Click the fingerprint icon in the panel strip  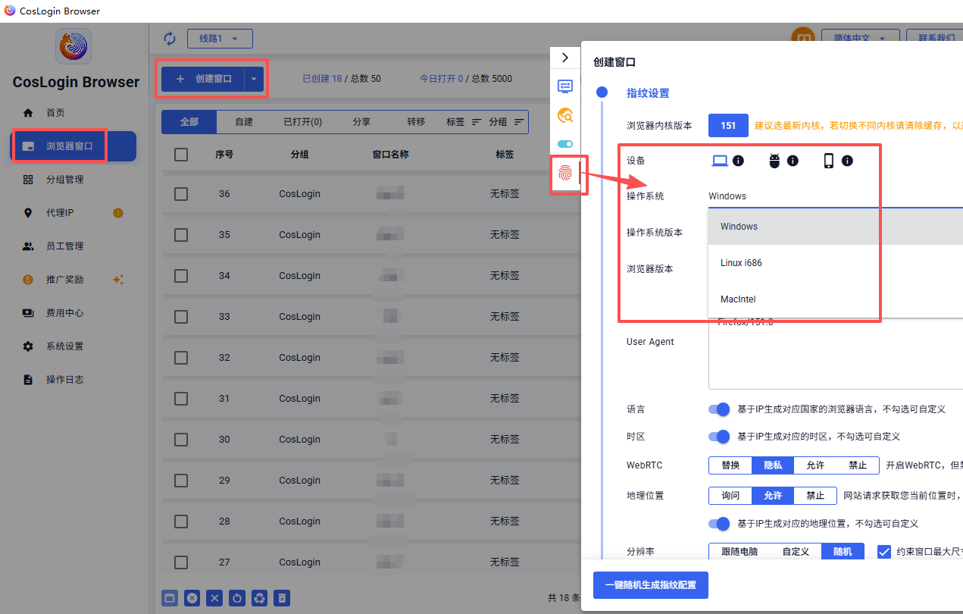click(565, 174)
